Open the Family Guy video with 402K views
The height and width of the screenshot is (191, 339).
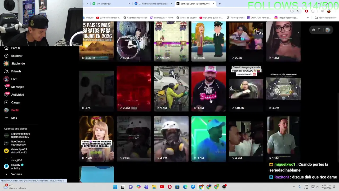click(x=208, y=42)
